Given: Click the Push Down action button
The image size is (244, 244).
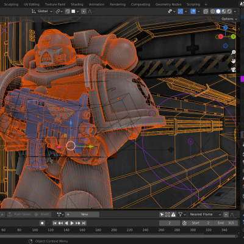Looking at the screenshot, I should pos(20,214).
